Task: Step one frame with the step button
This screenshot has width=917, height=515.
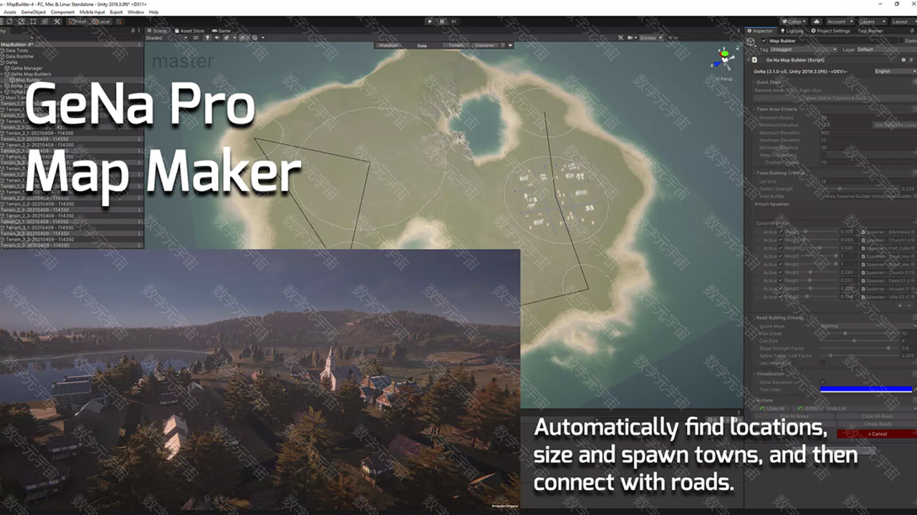Action: click(x=454, y=21)
